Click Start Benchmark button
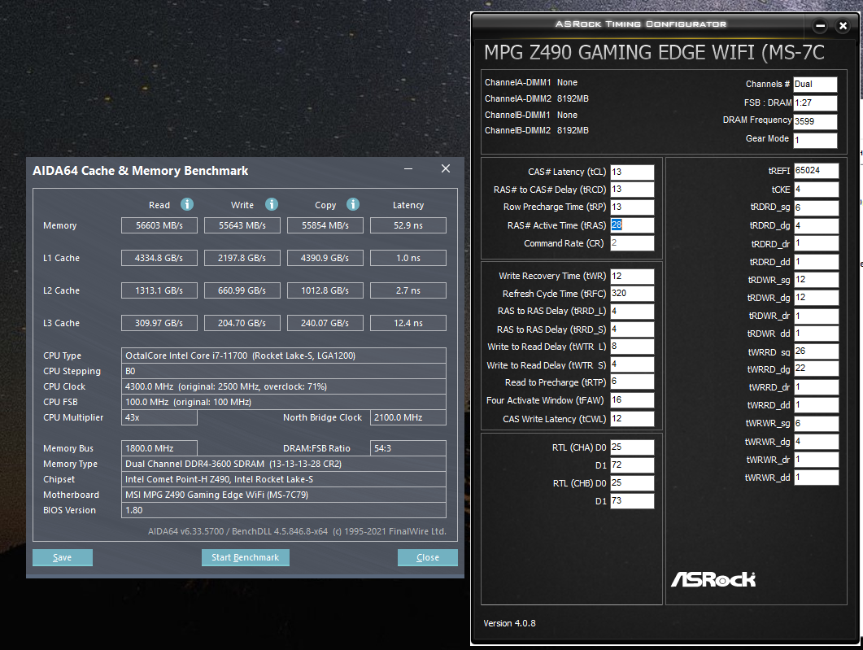The image size is (863, 650). [246, 557]
